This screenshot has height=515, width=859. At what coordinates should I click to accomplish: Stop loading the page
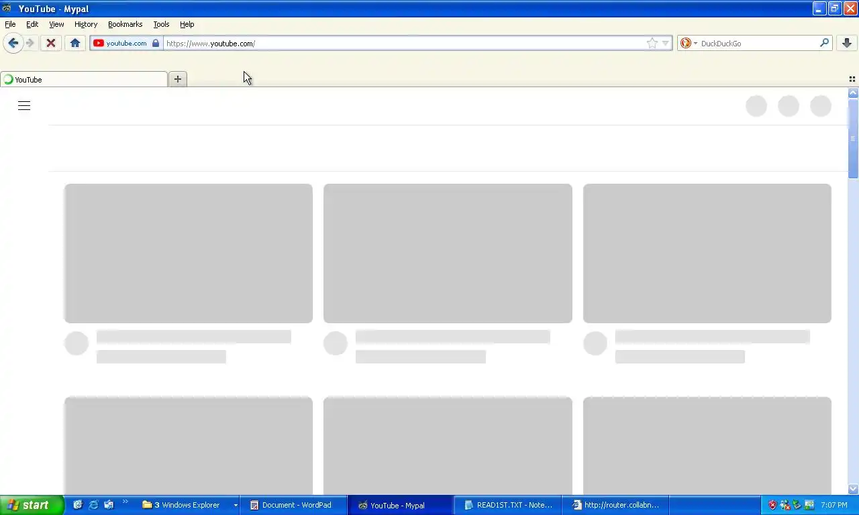click(x=50, y=43)
